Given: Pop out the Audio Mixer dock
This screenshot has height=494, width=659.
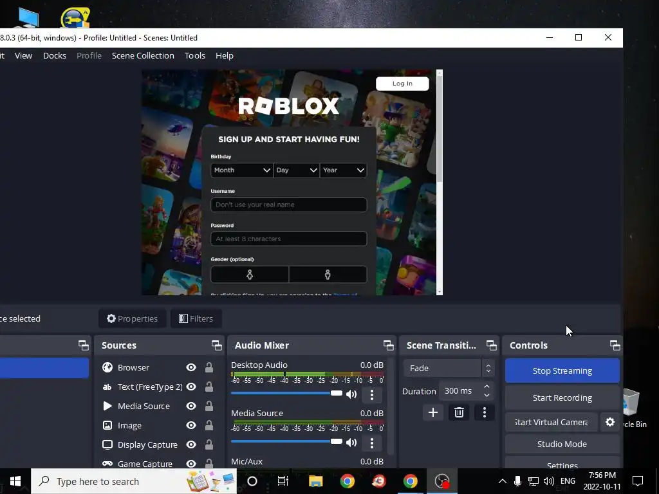Looking at the screenshot, I should click(388, 345).
